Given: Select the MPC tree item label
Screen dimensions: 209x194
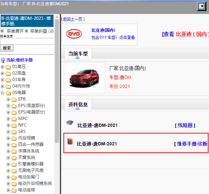Looking at the screenshot, I should click(23, 119).
